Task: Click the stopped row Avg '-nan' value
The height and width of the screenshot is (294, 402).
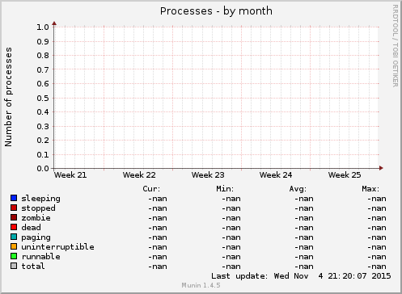Action: (304, 208)
